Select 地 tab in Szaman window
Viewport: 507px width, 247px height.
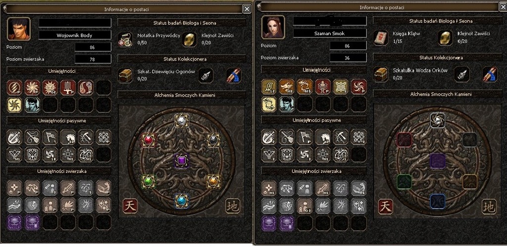(x=489, y=206)
